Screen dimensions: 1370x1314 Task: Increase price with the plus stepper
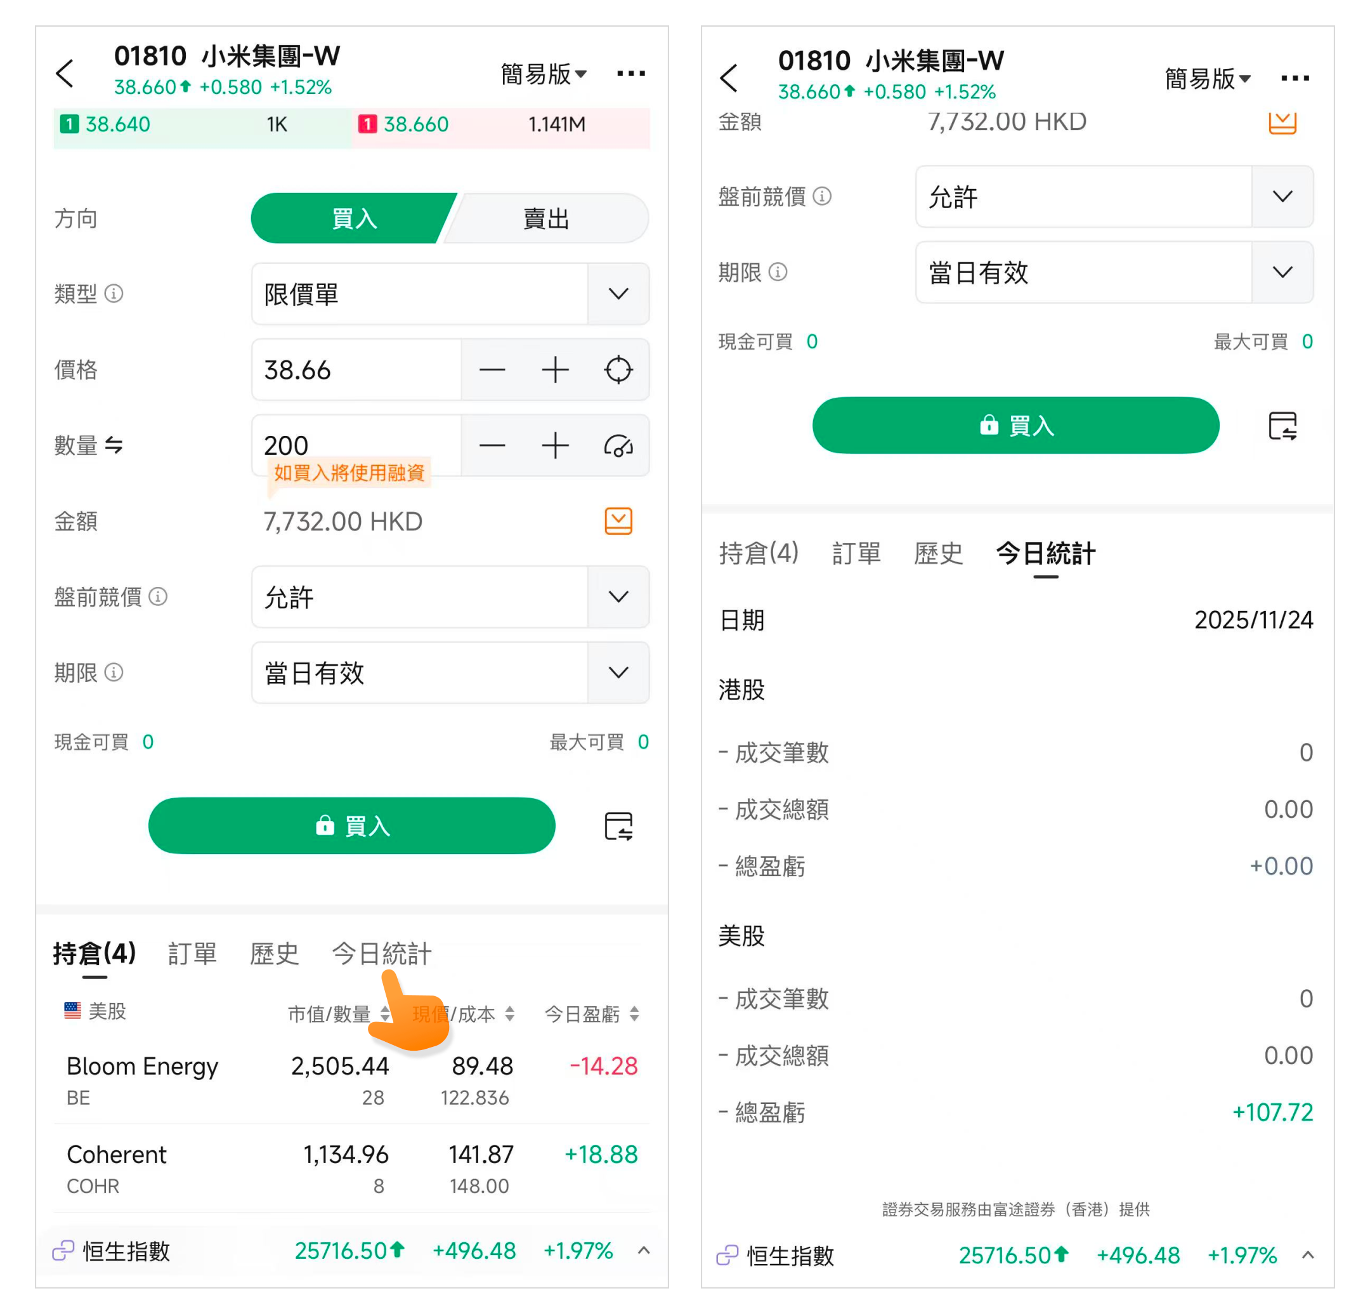pos(555,370)
